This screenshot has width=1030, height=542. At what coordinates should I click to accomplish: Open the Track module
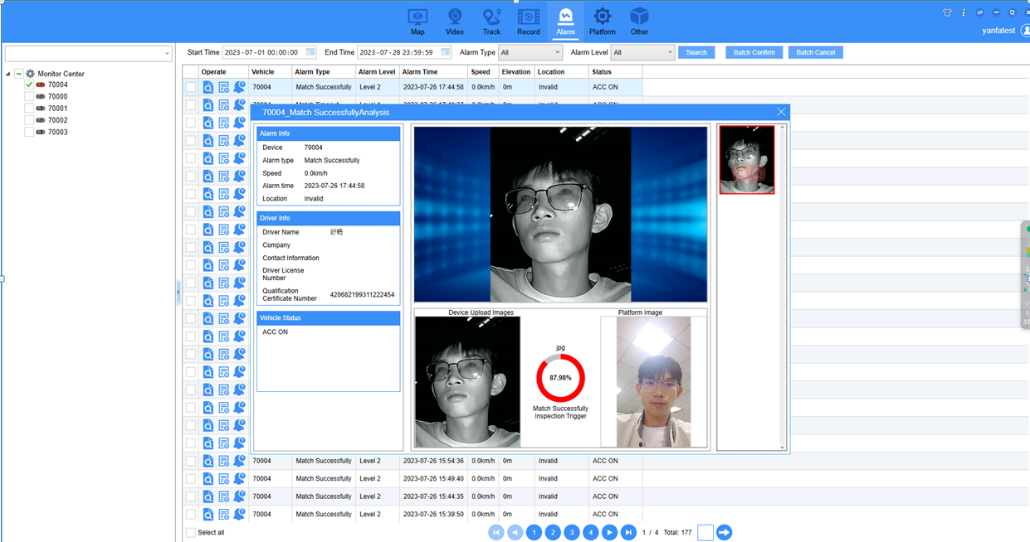[491, 22]
